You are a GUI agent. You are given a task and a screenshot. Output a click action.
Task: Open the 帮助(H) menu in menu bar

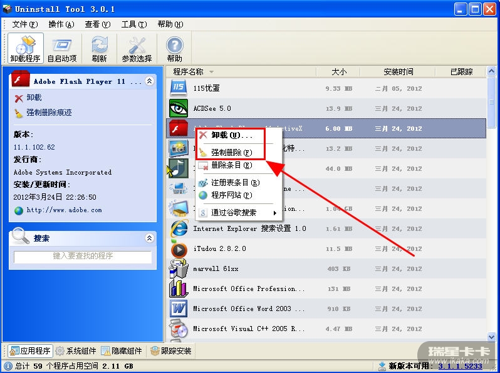click(170, 24)
